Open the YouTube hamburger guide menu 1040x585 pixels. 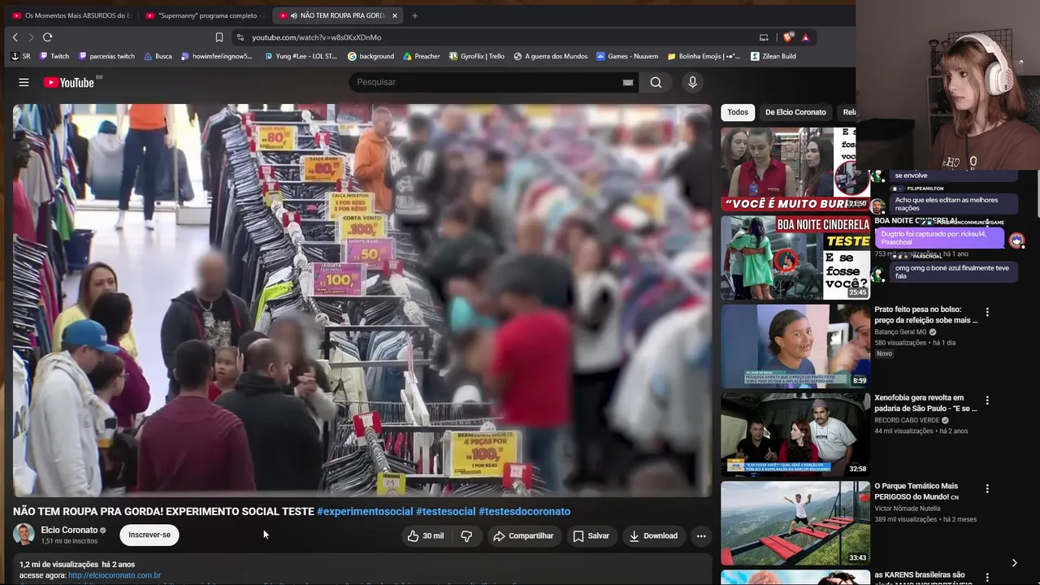(24, 82)
